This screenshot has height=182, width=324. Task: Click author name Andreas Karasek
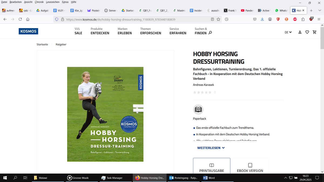pyautogui.click(x=204, y=85)
